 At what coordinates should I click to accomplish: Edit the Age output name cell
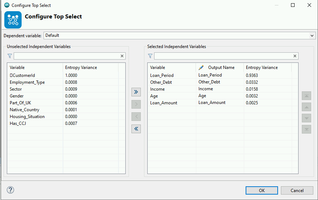pyautogui.click(x=220, y=96)
